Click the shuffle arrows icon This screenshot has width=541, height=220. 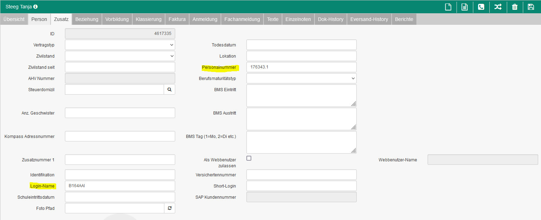click(498, 7)
